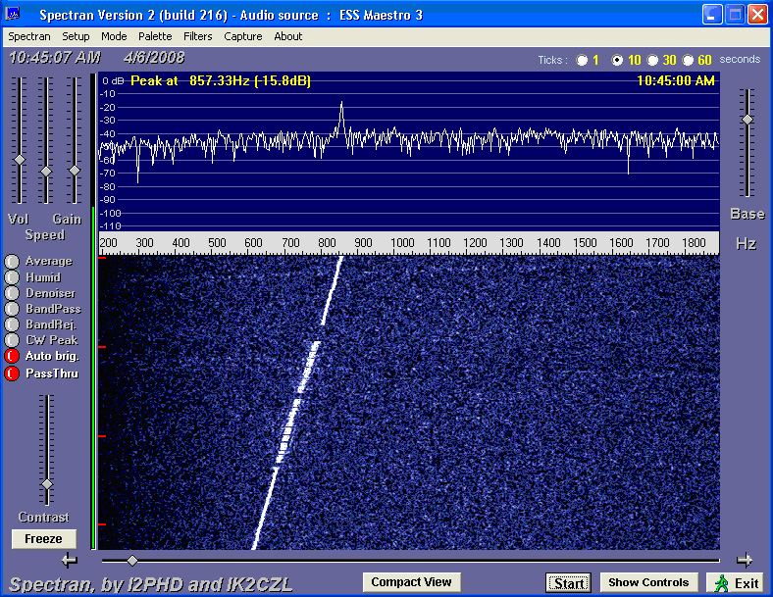Click the Spectran title bar app icon
This screenshot has height=597, width=773.
[x=14, y=15]
